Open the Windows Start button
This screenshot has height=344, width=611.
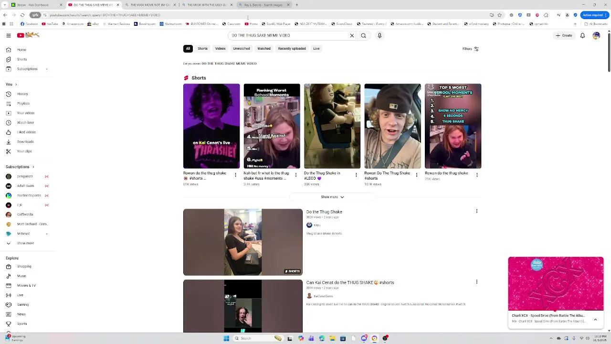coord(226,338)
